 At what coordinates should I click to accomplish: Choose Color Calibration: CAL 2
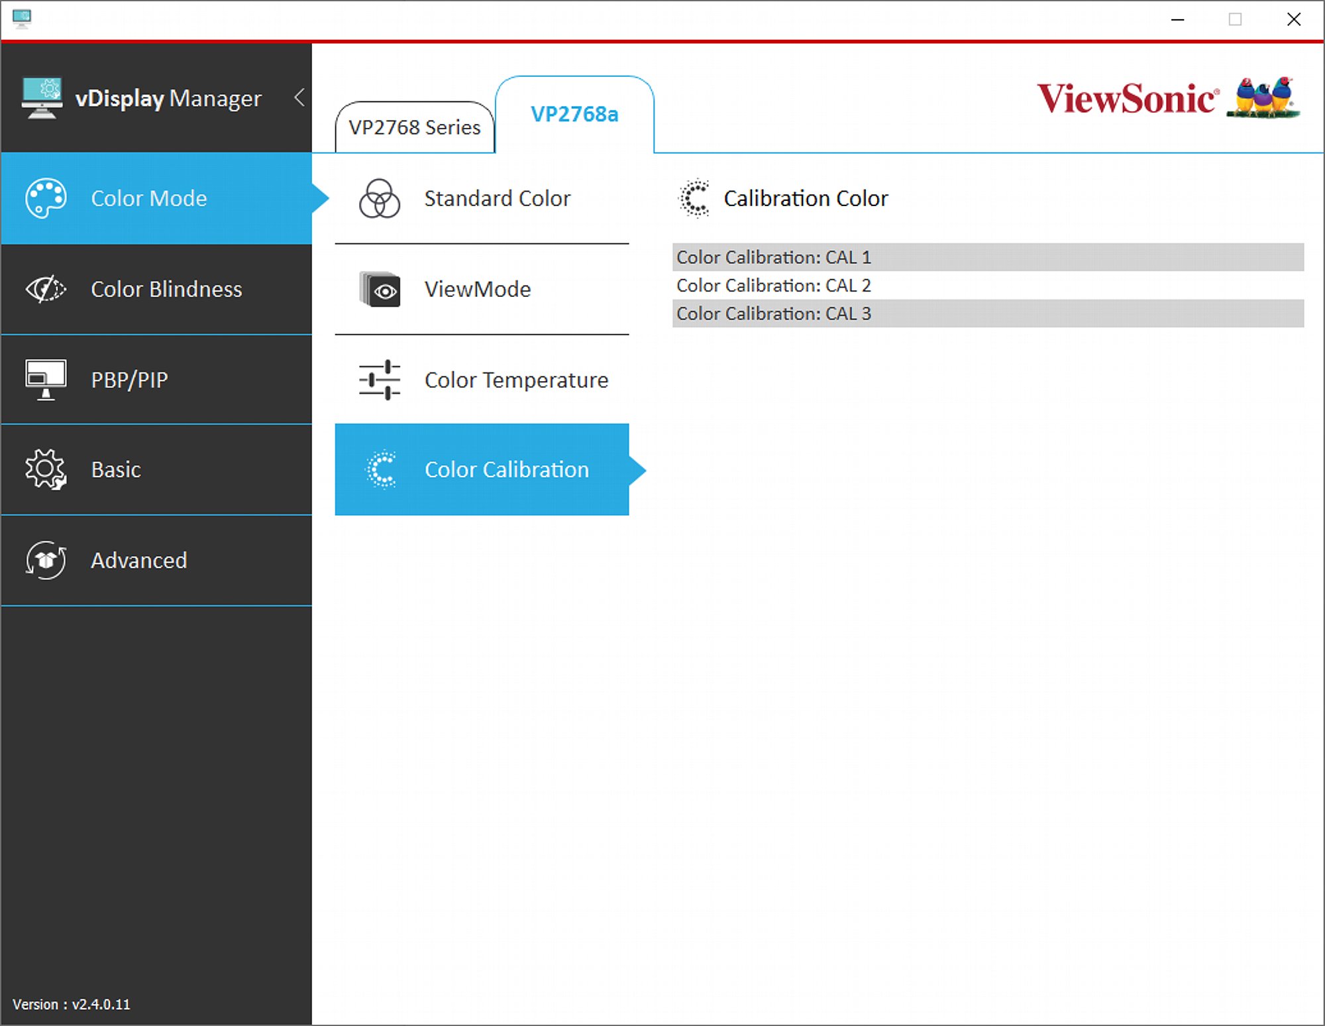pos(988,285)
